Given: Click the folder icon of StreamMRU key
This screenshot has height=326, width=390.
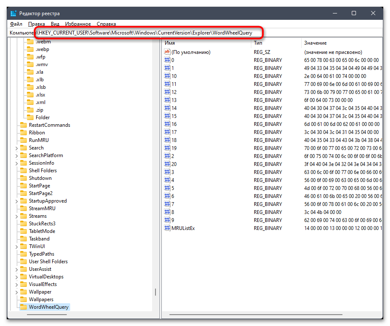Looking at the screenshot, I should [24, 208].
